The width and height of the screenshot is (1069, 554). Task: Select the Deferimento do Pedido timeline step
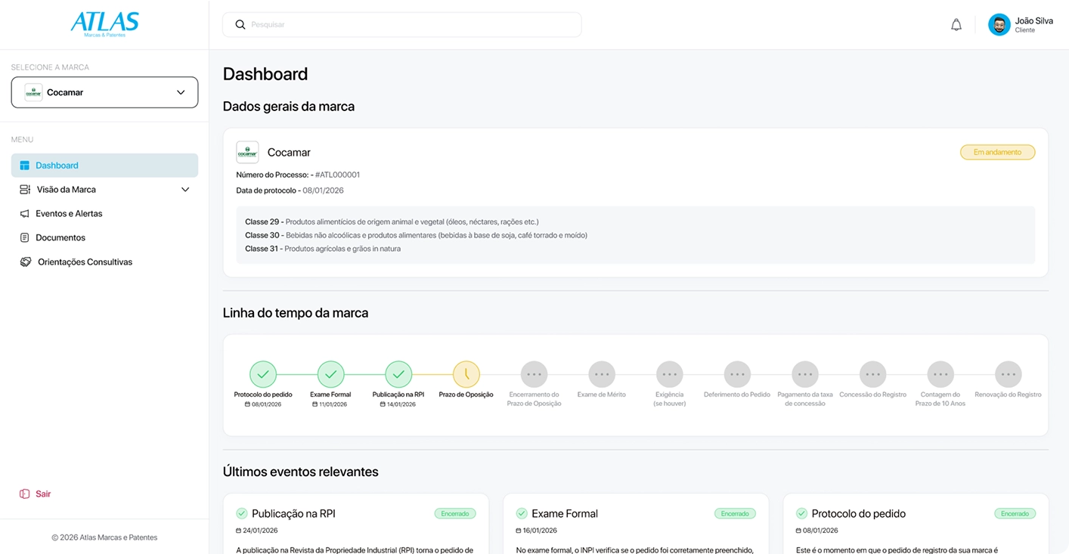(737, 374)
